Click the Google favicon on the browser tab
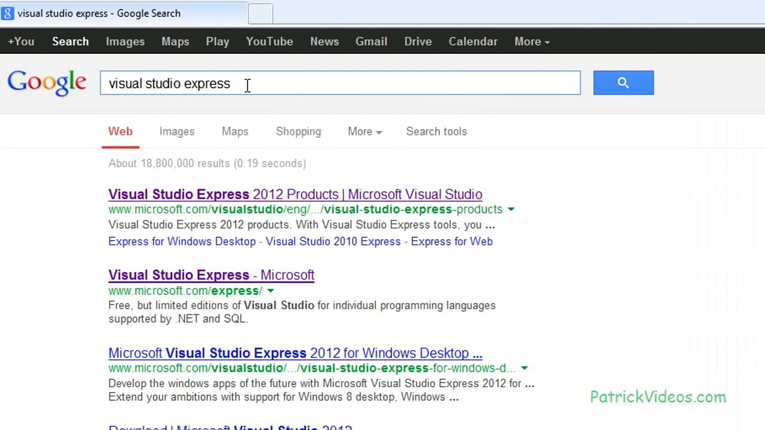 click(x=7, y=13)
